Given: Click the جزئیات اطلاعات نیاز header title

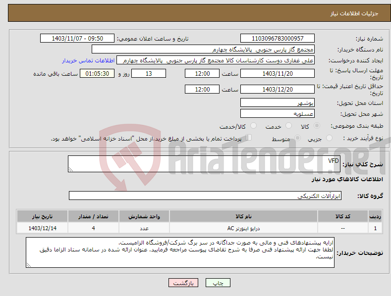Looking at the screenshot, I should (354, 13).
